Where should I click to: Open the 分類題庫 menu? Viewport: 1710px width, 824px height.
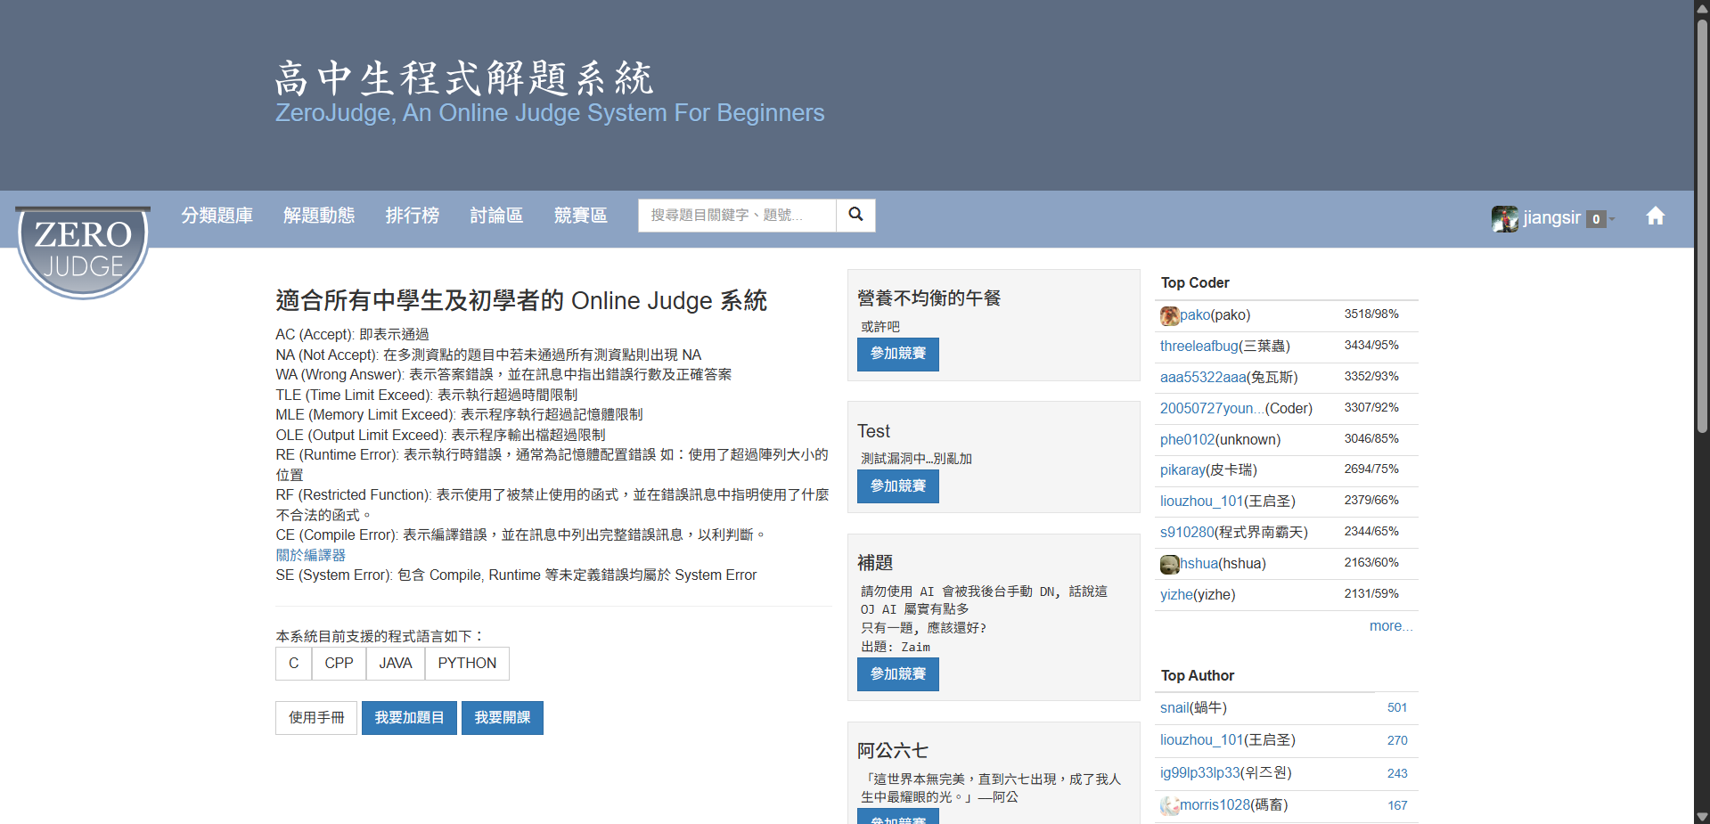(x=217, y=216)
